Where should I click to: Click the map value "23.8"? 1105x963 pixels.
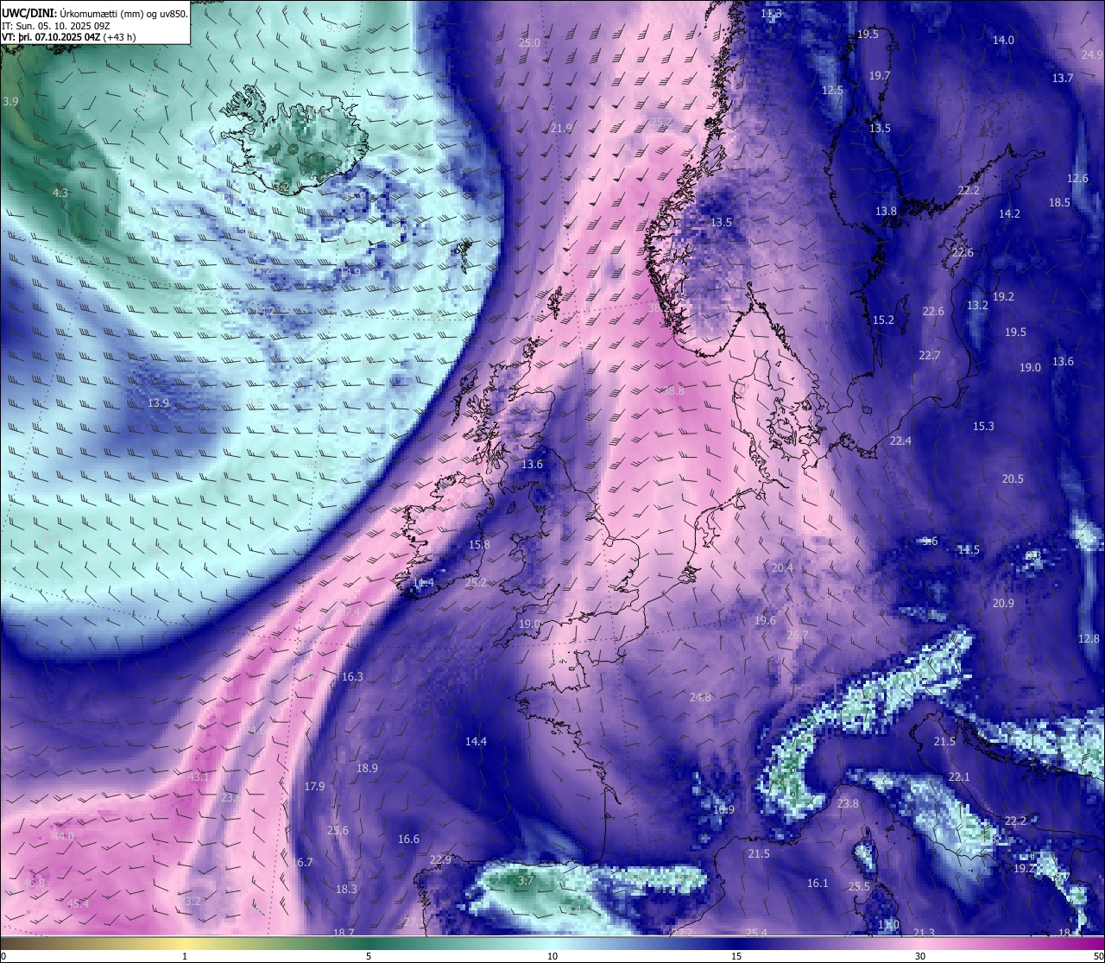[x=848, y=804]
